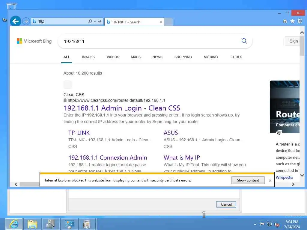Click the 'About 10,200 results' text
The image size is (307, 230).
pos(83,73)
